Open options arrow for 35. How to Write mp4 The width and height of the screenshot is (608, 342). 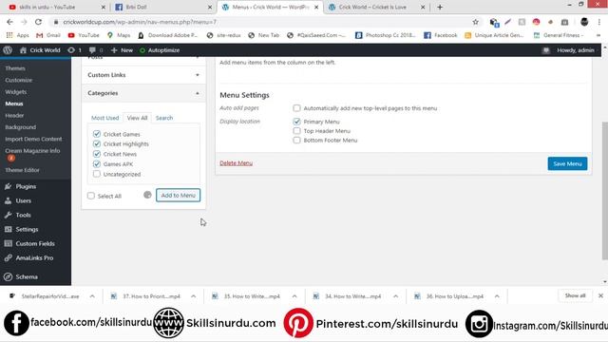pyautogui.click(x=294, y=296)
